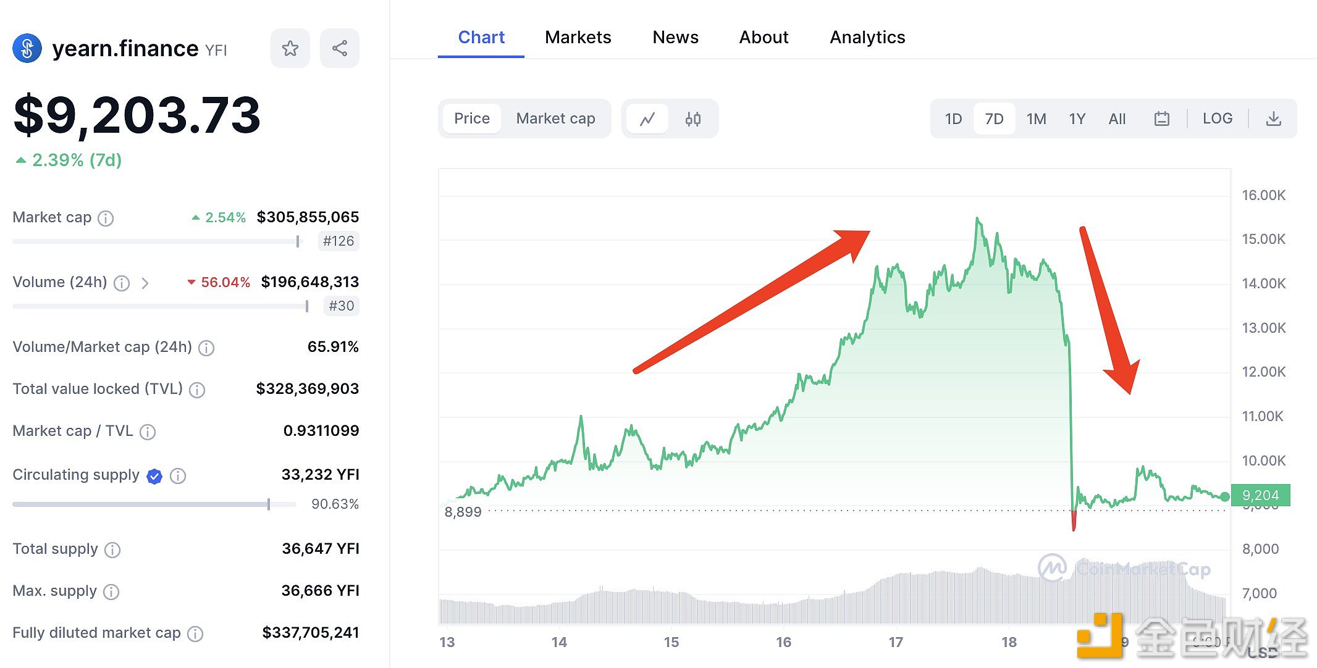Click the $9,203.73 price value
The width and height of the screenshot is (1317, 668).
[137, 115]
